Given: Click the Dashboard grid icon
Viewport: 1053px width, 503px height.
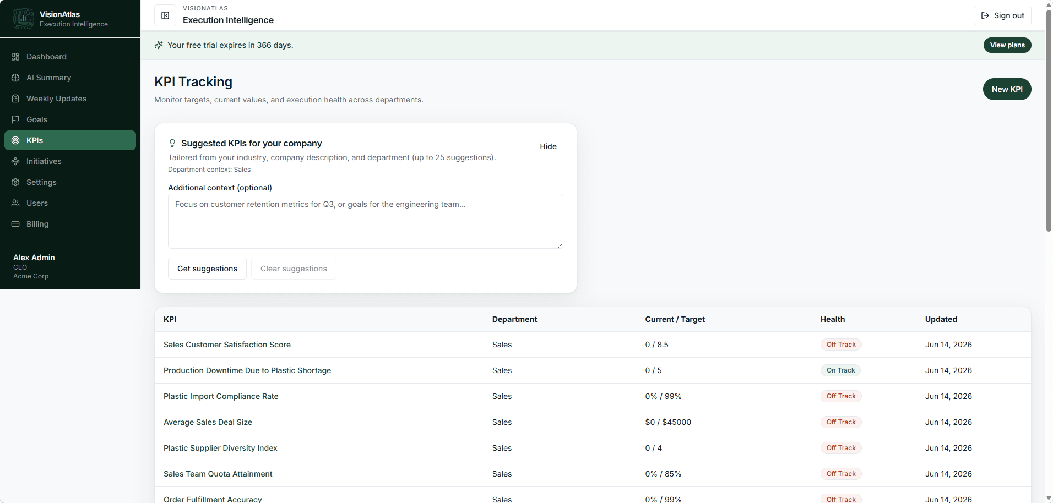Looking at the screenshot, I should [x=15, y=57].
